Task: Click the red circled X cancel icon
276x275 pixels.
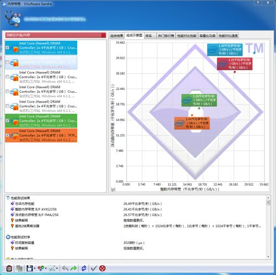Action: point(102,268)
